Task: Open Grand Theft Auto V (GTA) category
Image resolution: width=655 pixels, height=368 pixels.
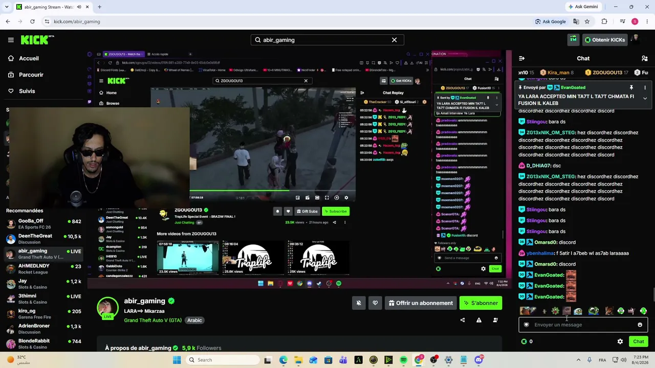Action: pyautogui.click(x=152, y=320)
